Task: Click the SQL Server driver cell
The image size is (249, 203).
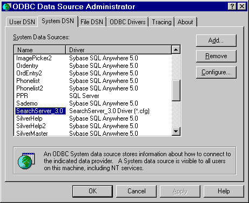Action: [x=84, y=96]
